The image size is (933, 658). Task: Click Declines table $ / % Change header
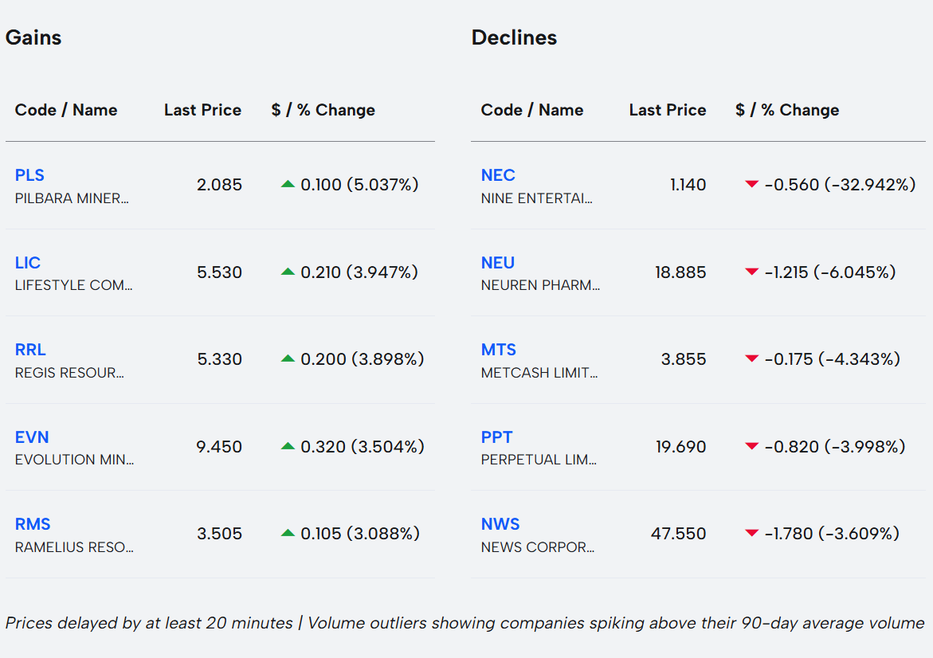tap(787, 110)
